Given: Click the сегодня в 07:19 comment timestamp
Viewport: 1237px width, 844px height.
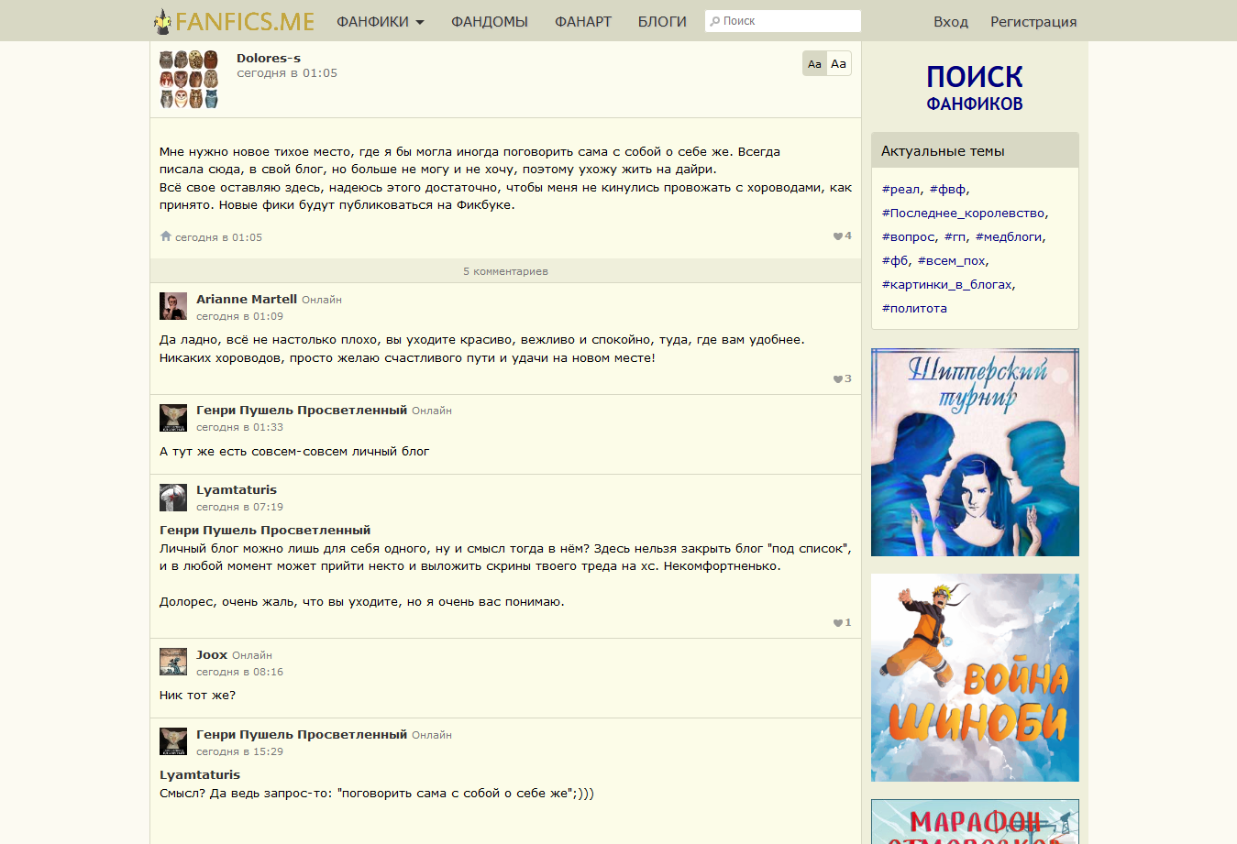Looking at the screenshot, I should [239, 507].
